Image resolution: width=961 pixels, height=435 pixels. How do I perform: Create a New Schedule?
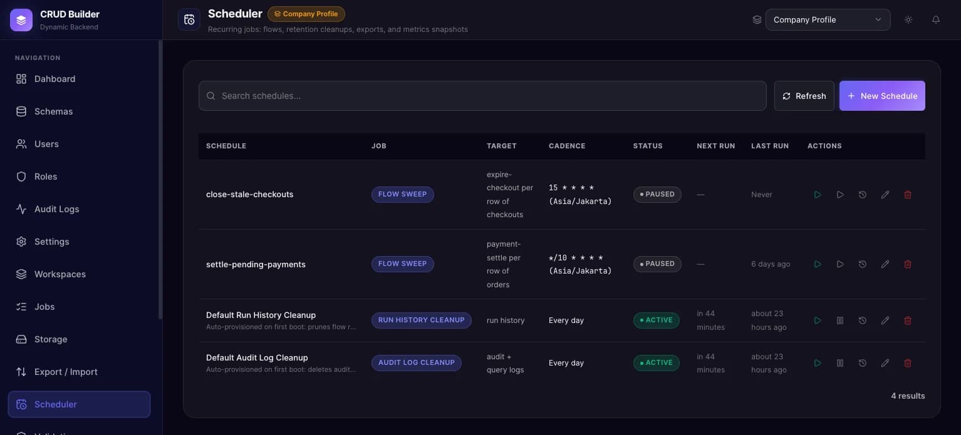(x=882, y=96)
